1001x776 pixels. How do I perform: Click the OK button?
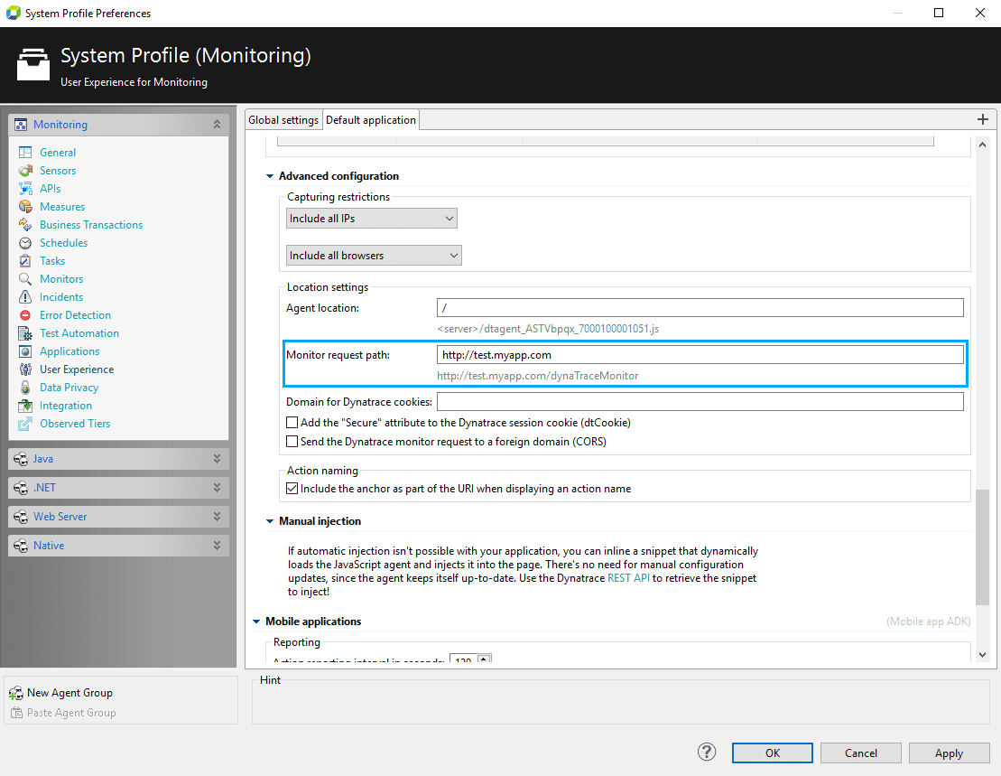coord(773,753)
